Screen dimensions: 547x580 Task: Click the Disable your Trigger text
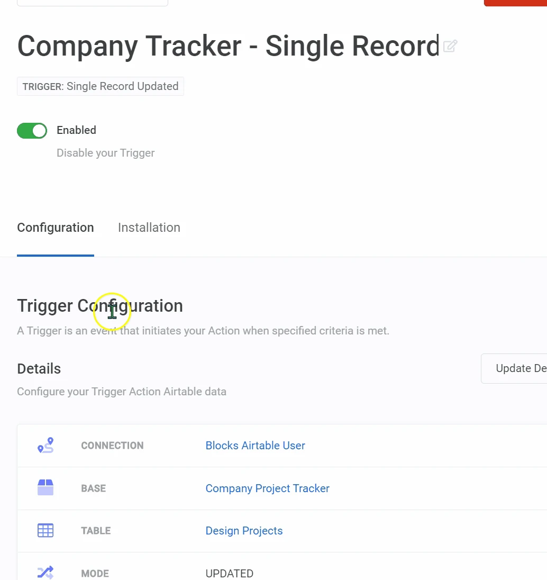[106, 153]
